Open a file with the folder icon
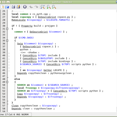This screenshot has width=117, height=117. click(7, 7)
